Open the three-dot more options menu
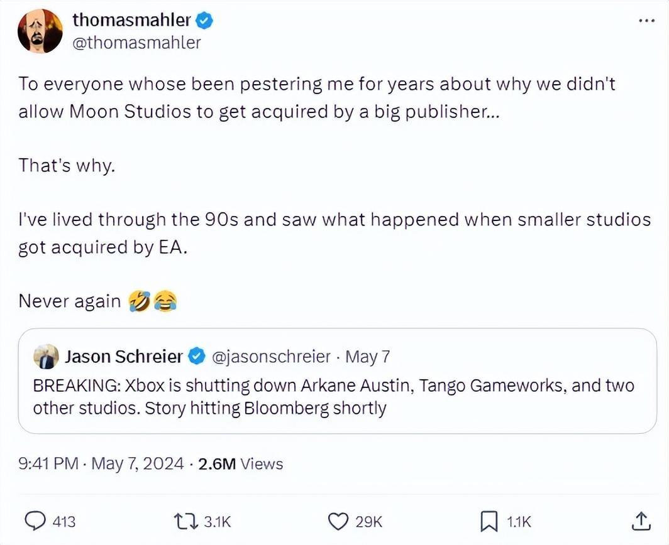 click(x=646, y=21)
